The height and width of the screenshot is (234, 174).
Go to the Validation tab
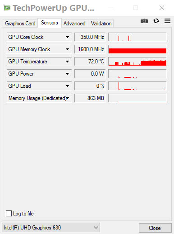coord(101,24)
